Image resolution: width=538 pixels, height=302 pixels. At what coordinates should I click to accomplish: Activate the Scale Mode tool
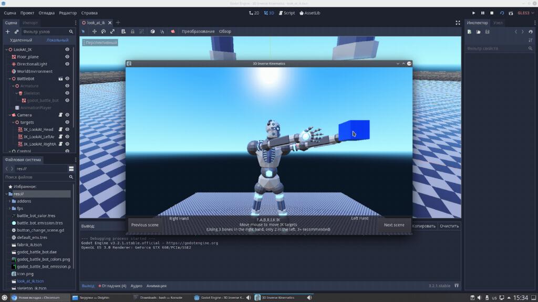112,31
